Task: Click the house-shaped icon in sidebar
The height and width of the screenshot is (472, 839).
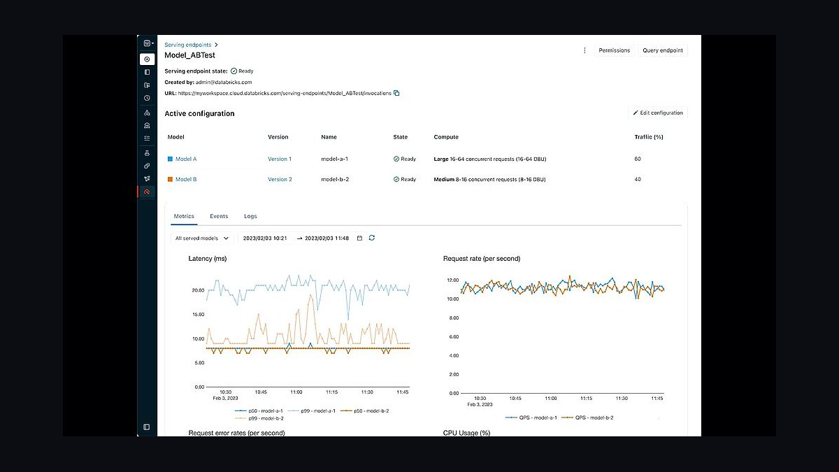Action: click(x=147, y=125)
